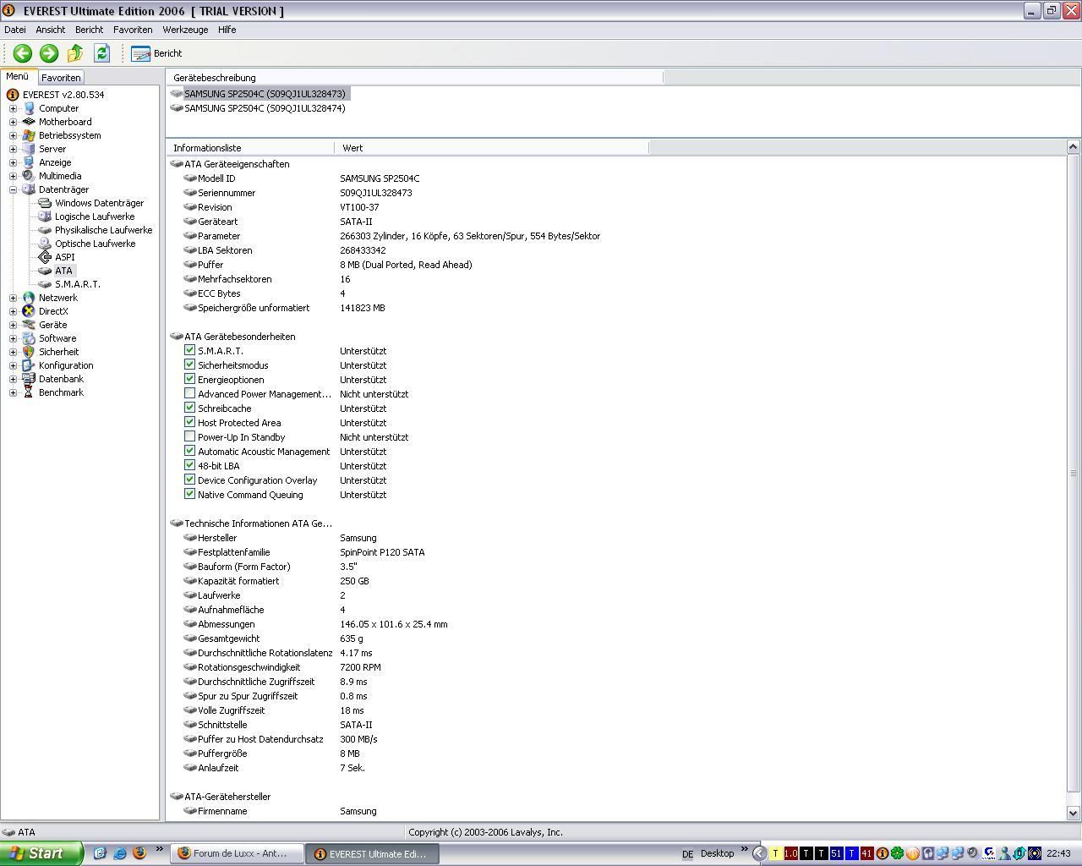
Task: Expand the Konfiguration tree node
Action: (13, 365)
